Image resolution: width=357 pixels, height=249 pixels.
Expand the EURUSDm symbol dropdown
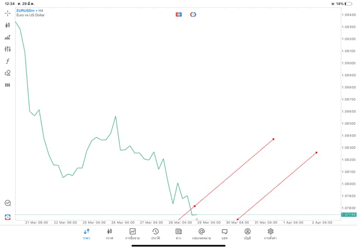pos(26,10)
